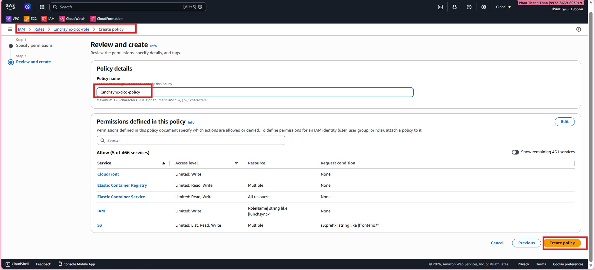Open Console Mobile App link
595x270 pixels.
point(77,264)
